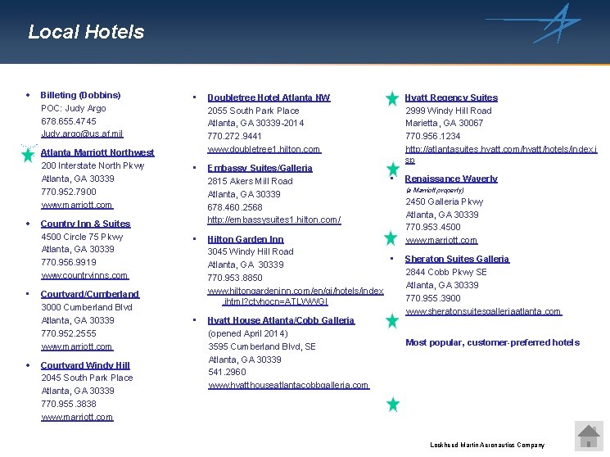Open the Courtyard/Cumberland hotel link
The width and height of the screenshot is (610, 457).
pos(90,294)
